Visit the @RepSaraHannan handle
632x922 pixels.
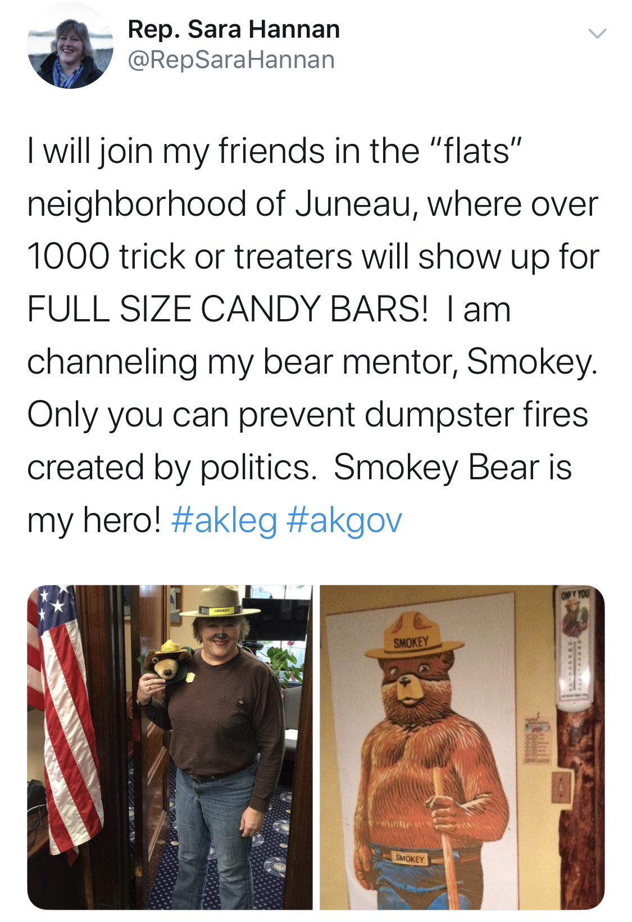231,60
